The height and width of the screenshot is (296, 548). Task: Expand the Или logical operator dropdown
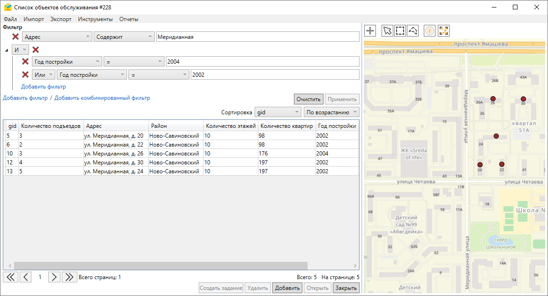click(x=45, y=74)
